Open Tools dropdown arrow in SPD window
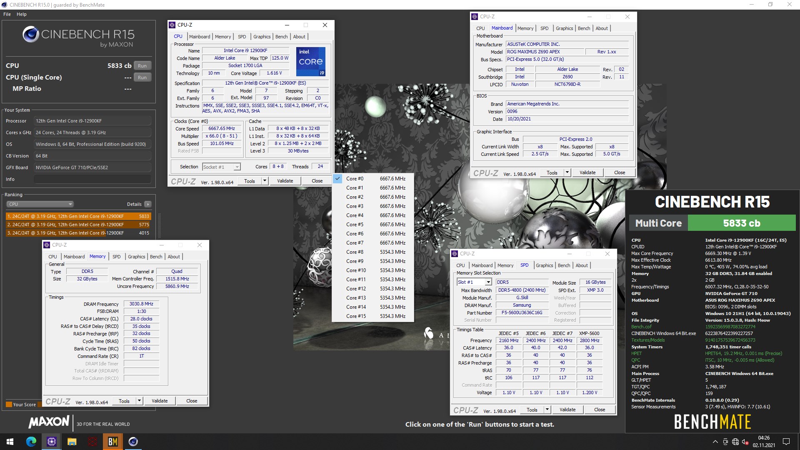The height and width of the screenshot is (450, 800). tap(547, 410)
